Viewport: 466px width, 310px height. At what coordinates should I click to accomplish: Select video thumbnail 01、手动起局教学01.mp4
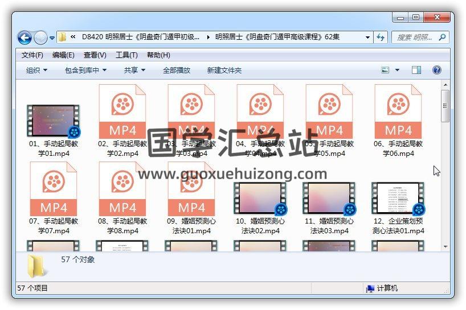[x=54, y=121]
